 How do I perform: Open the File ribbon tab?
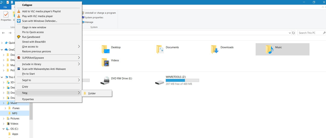pos(5,7)
